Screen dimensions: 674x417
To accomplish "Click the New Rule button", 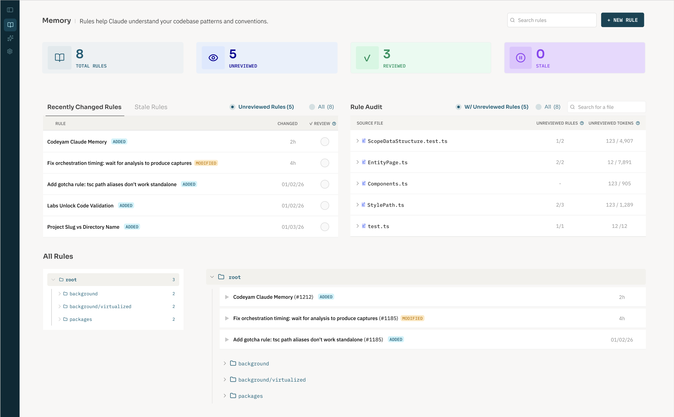I will coord(622,20).
